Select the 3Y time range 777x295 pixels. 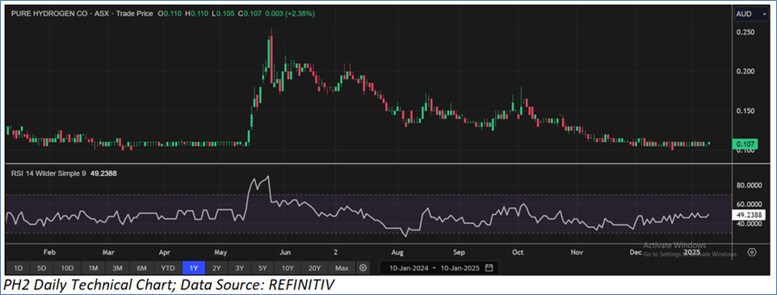(240, 268)
